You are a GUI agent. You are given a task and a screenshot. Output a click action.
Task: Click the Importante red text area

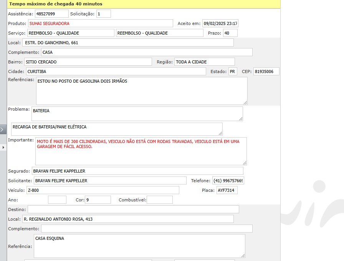[141, 151]
